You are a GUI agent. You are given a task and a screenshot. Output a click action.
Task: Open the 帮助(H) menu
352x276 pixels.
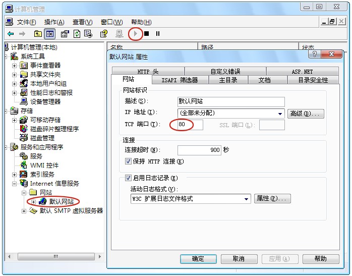point(141,22)
